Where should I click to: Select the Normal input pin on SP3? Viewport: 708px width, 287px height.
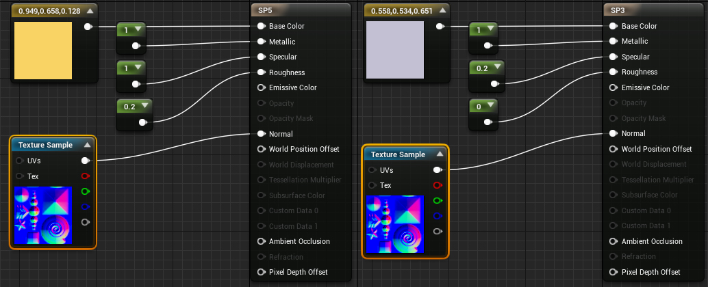(614, 133)
